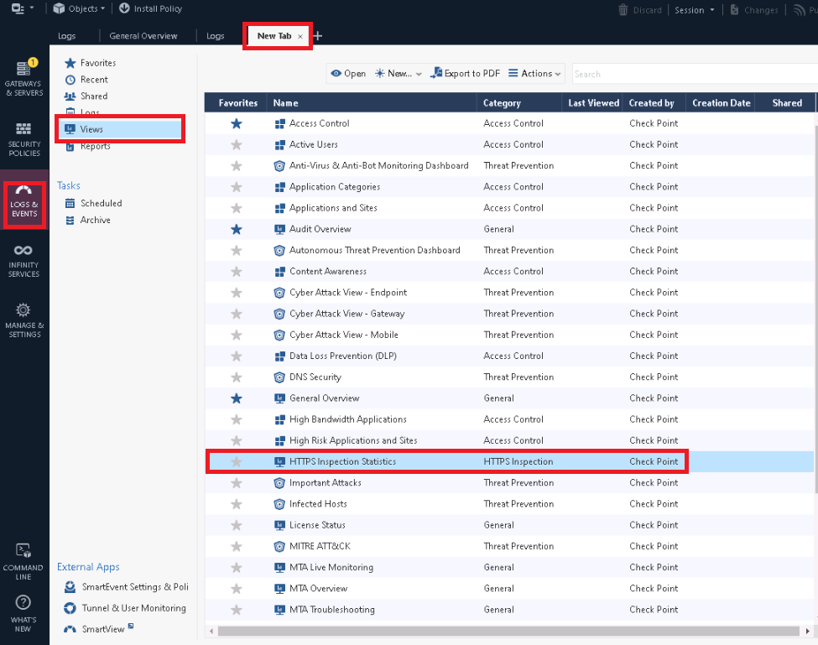Click the vertical scrollbar of the views list
818x645 pixels.
coord(816,308)
